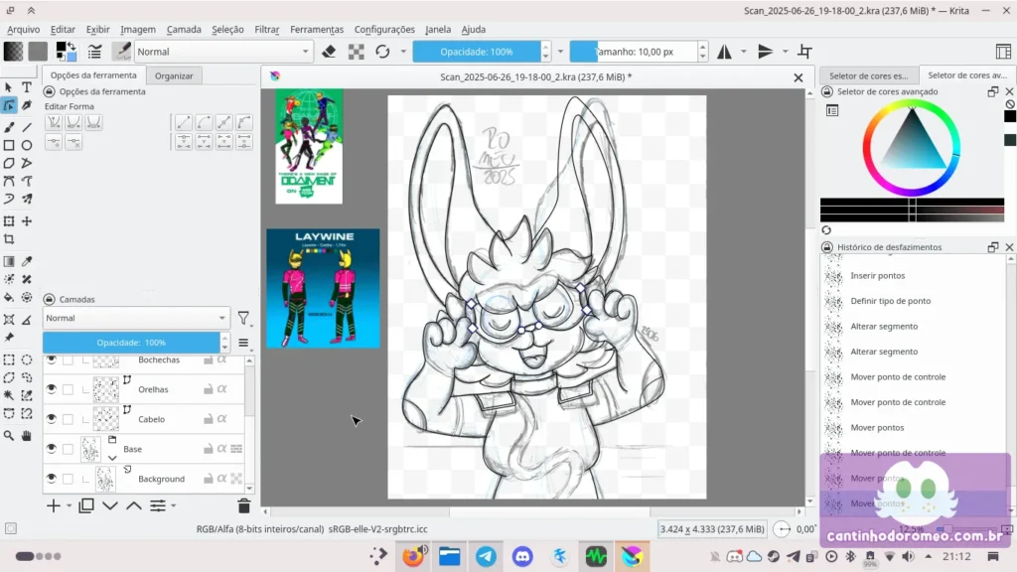Open Camadas panel hamburger options menu
The height and width of the screenshot is (572, 1017).
(x=243, y=343)
